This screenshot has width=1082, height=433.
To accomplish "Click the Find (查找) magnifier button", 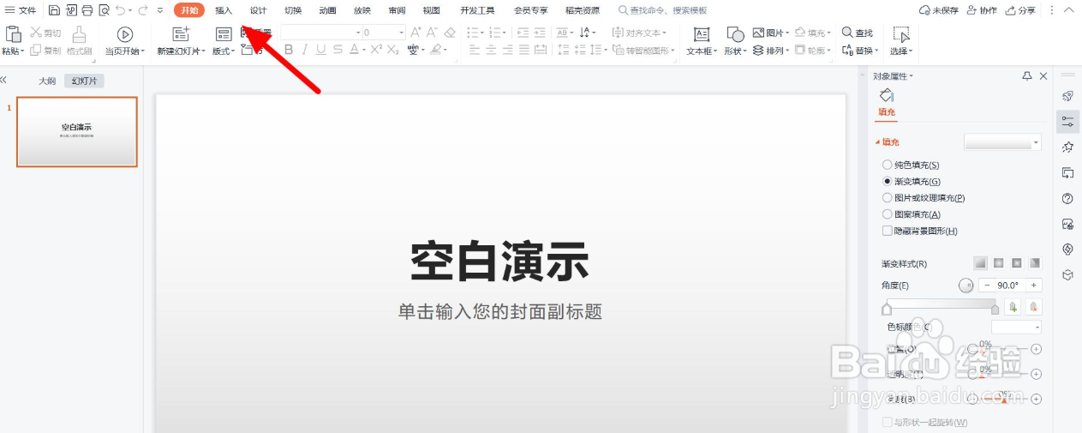I will click(857, 33).
